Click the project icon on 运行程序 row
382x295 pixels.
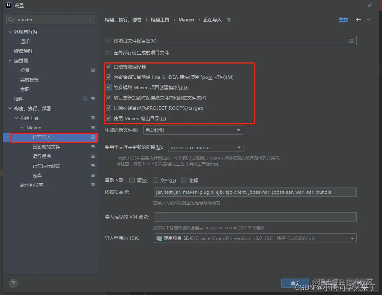93,156
